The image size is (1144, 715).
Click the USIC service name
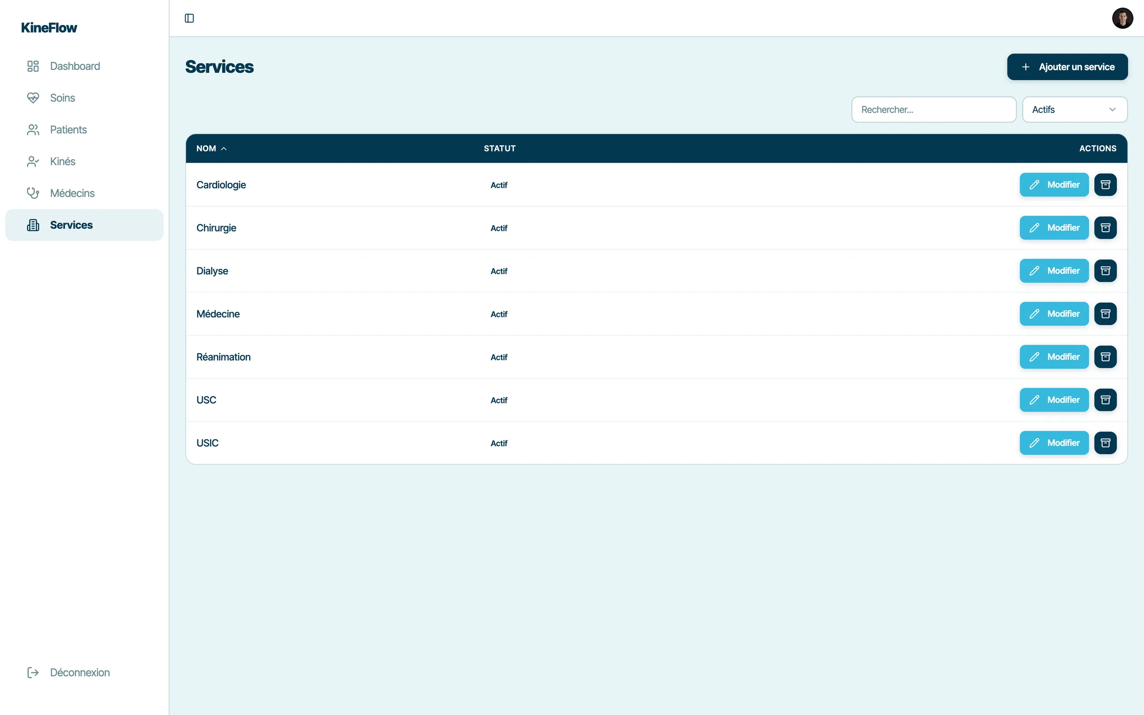[207, 443]
